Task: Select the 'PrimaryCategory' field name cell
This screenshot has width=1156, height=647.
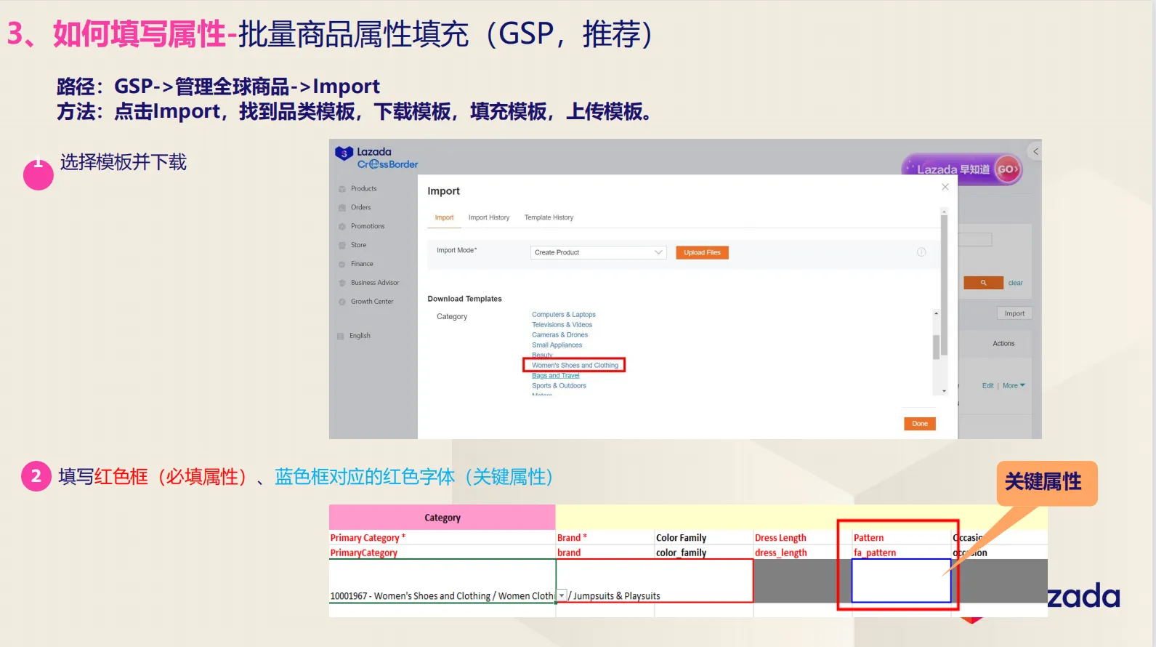Action: pyautogui.click(x=442, y=552)
